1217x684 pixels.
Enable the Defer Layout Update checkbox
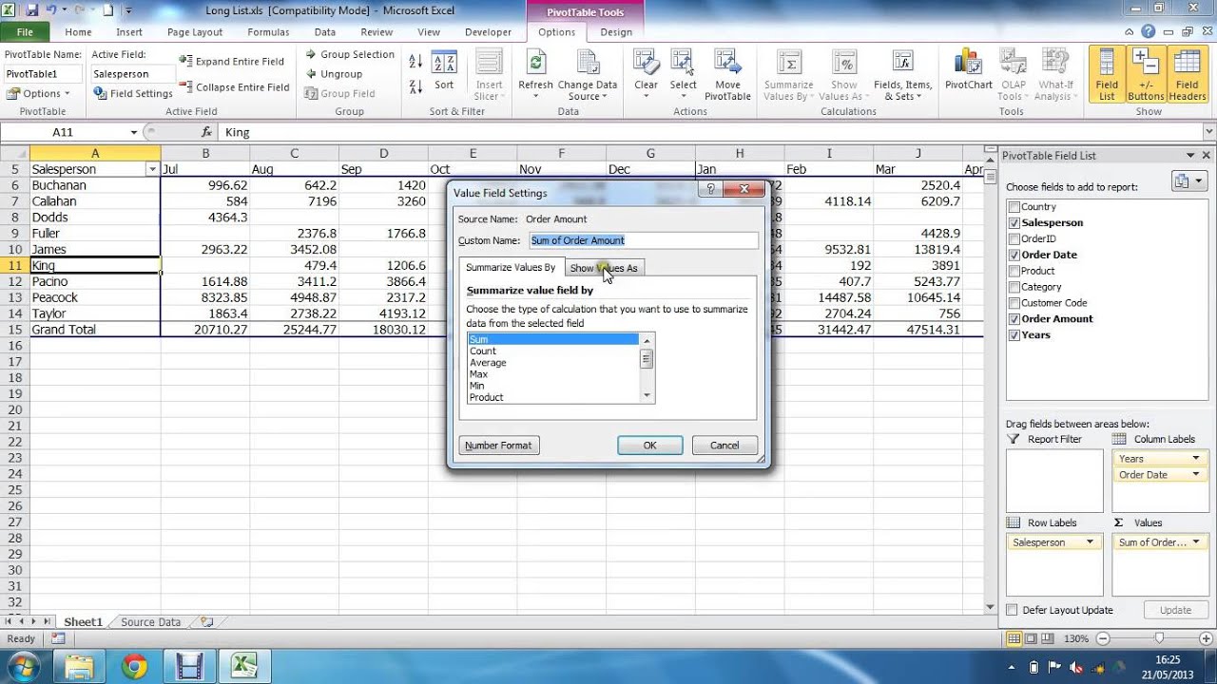pyautogui.click(x=1013, y=610)
